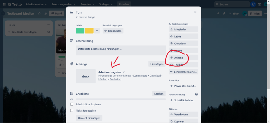
Task: Add a card to the To Do list
Action: click(x=22, y=32)
